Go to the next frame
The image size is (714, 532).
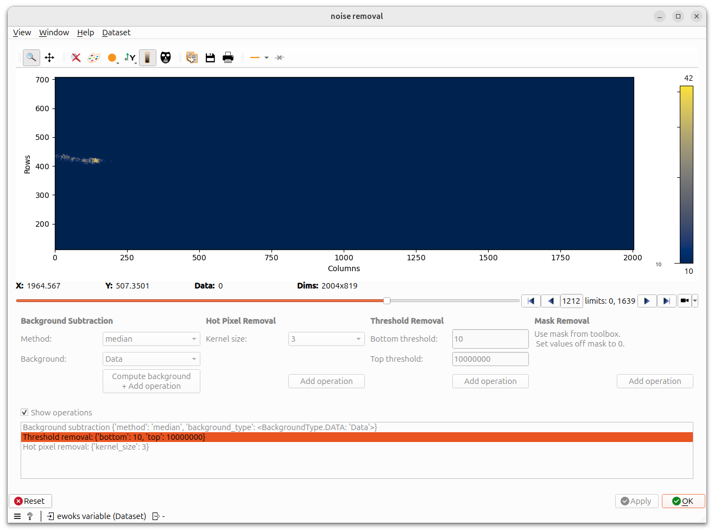[647, 301]
